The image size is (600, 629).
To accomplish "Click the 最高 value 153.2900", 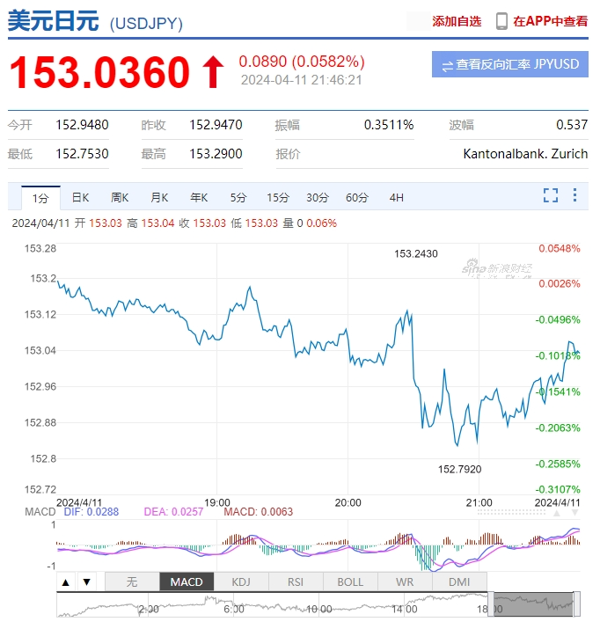I will 216,154.
